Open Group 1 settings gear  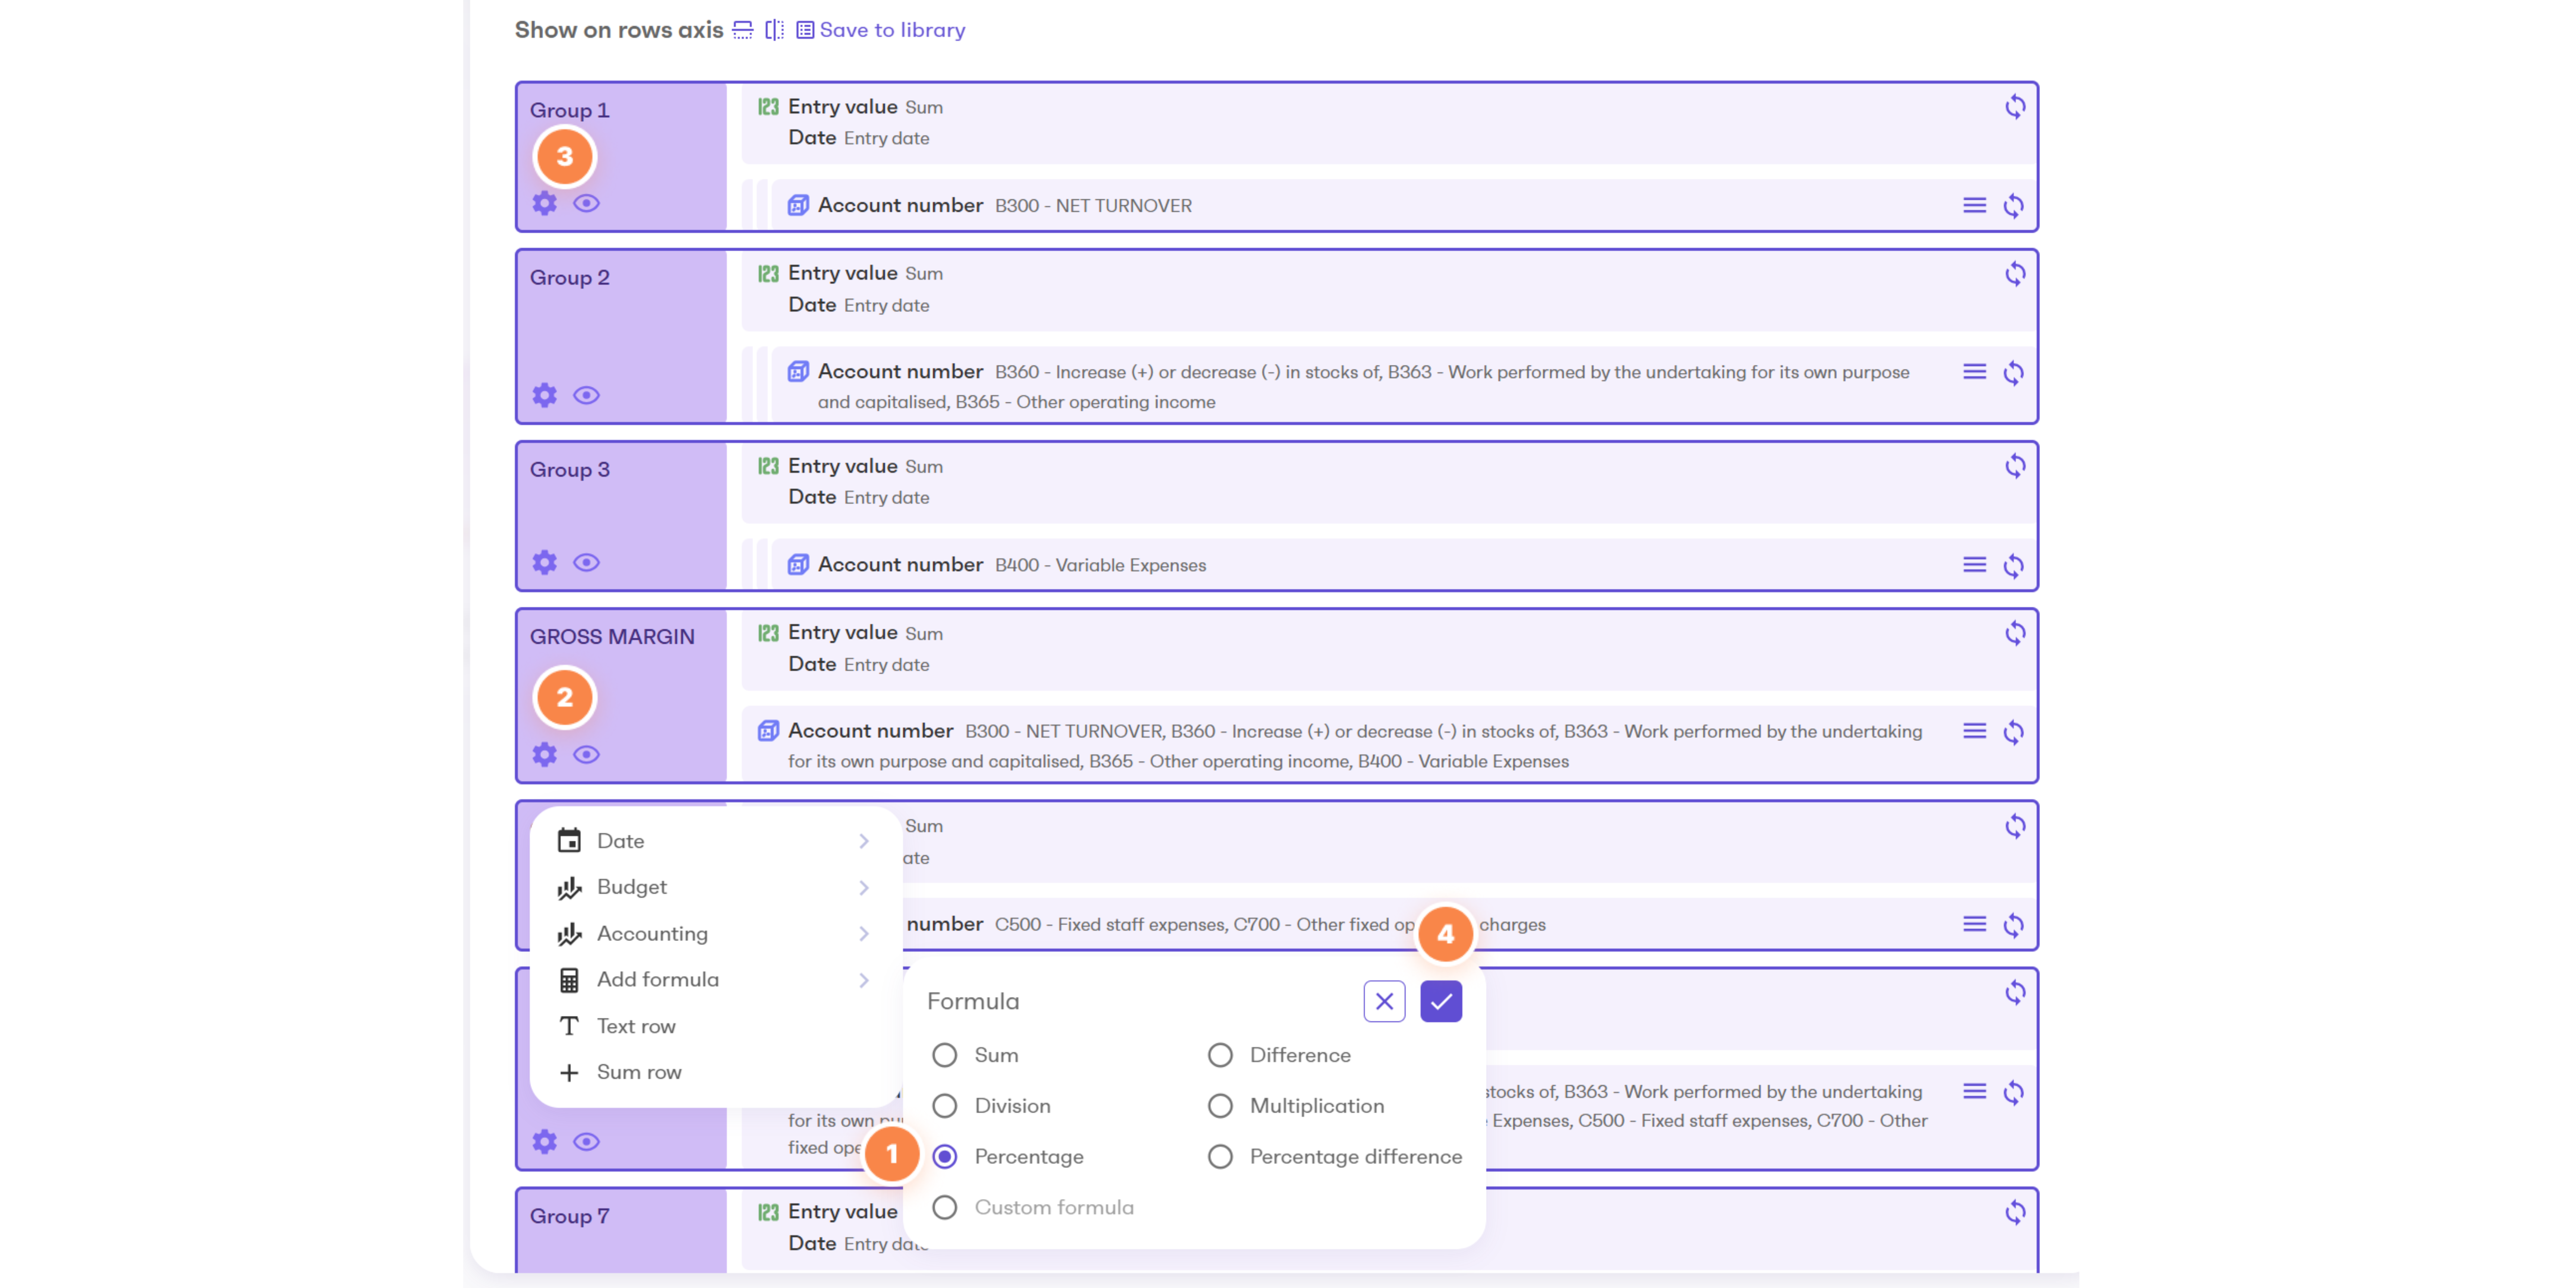[544, 203]
